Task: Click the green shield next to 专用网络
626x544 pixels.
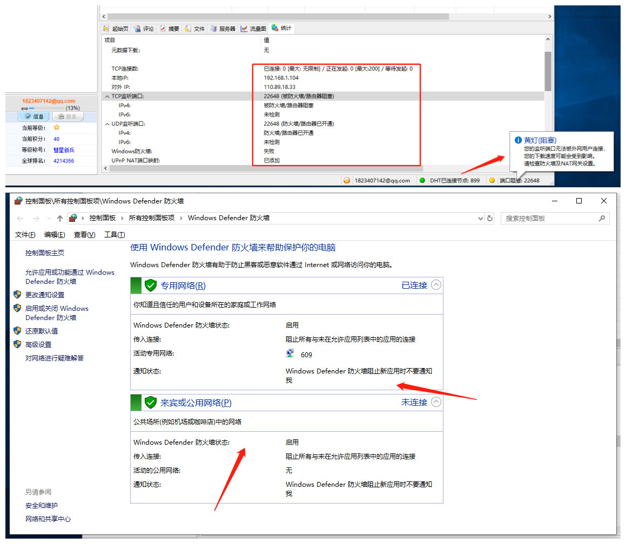Action: (x=151, y=285)
